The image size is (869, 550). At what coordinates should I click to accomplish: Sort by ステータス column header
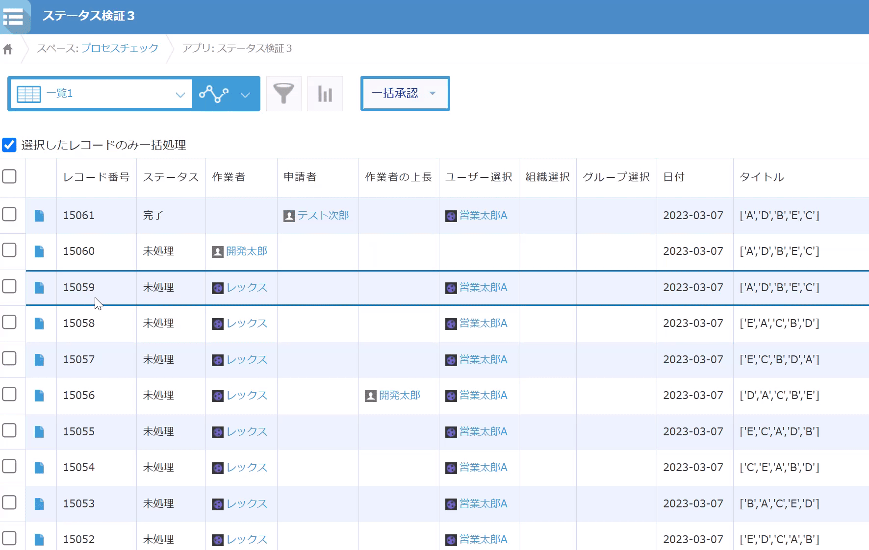(170, 177)
